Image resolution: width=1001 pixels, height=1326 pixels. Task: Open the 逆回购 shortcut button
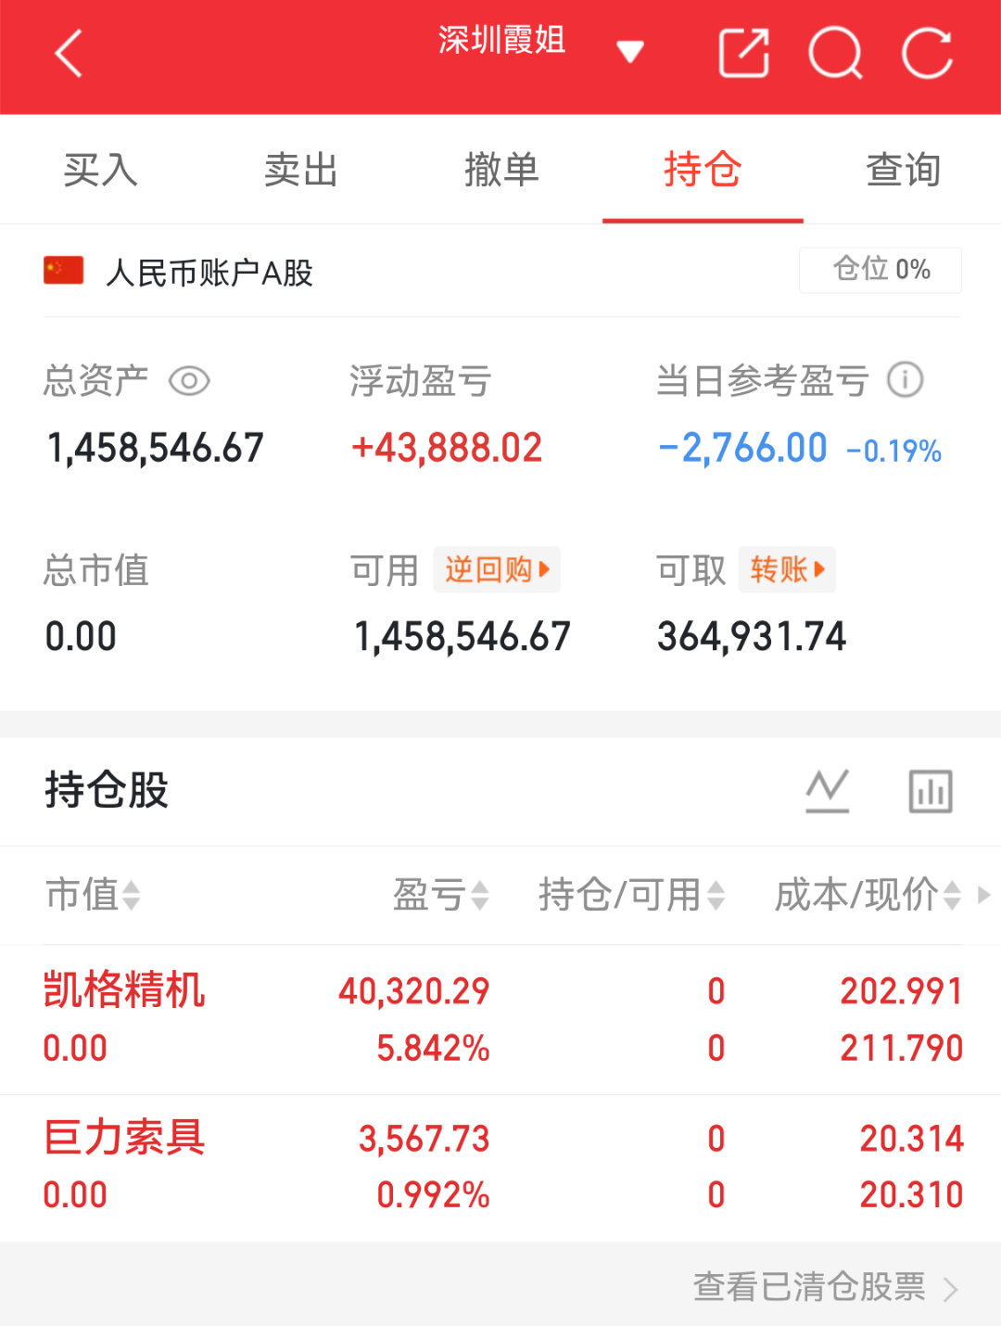tap(497, 569)
